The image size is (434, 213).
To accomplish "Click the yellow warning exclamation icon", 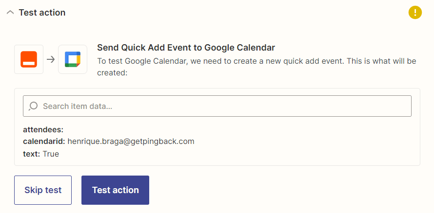I will [x=415, y=13].
